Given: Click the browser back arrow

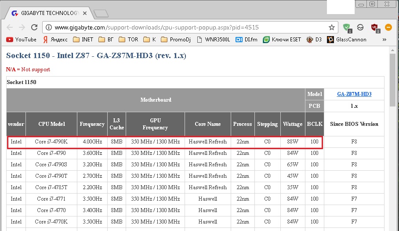Looking at the screenshot, I should coord(9,27).
